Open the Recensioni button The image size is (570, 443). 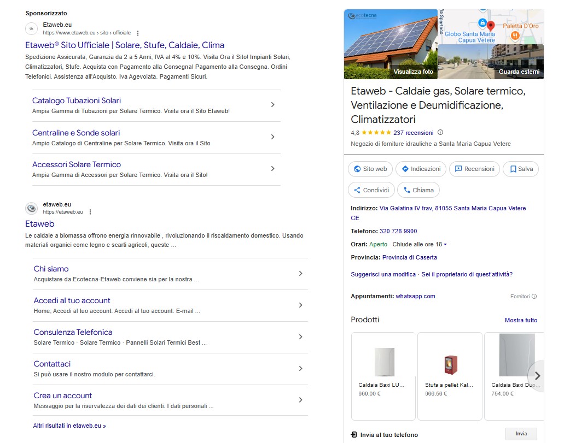click(x=475, y=169)
